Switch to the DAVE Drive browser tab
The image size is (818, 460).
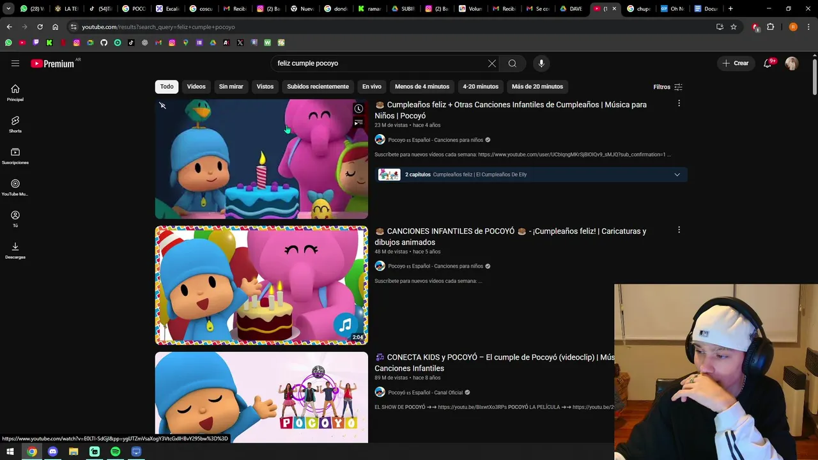pyautogui.click(x=570, y=9)
